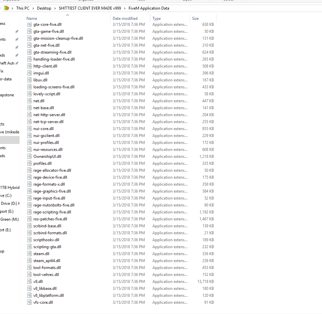Click the rage-formats-x.dll file icon
The width and height of the screenshot is (322, 314).
tap(29, 184)
